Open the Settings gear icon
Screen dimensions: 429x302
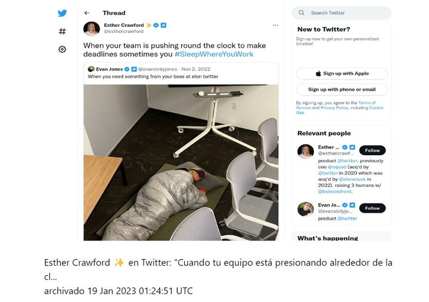pyautogui.click(x=63, y=50)
